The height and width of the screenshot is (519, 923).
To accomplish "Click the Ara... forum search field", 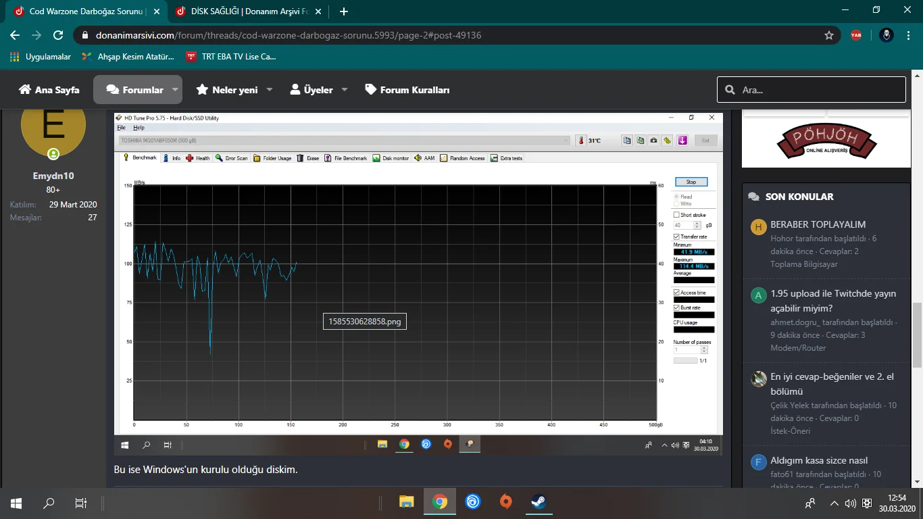I will (812, 90).
